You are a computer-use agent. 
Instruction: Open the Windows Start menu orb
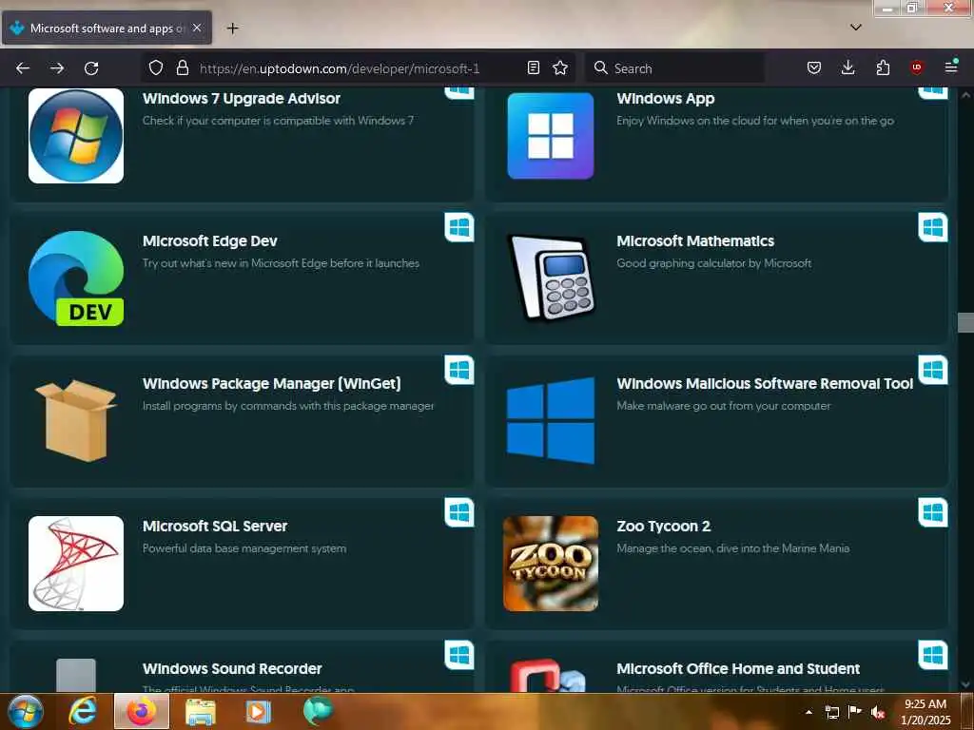coord(26,711)
